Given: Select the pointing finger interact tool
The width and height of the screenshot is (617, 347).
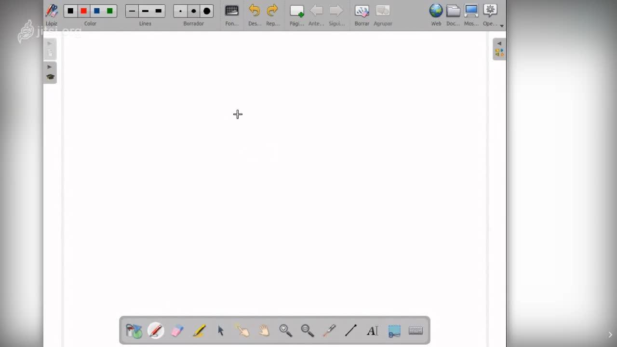Looking at the screenshot, I should tap(242, 331).
